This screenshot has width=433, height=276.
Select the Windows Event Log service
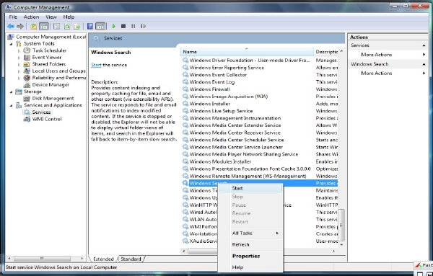[260, 82]
